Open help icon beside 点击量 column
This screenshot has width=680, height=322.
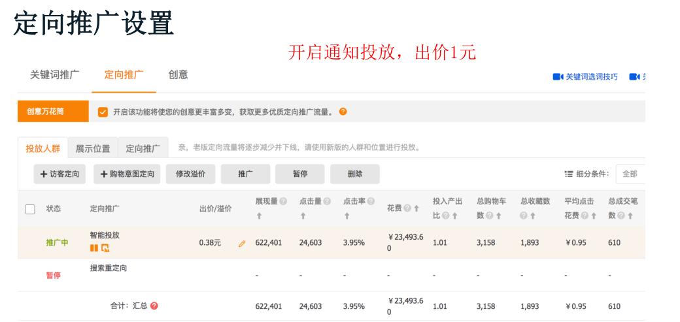pos(327,201)
